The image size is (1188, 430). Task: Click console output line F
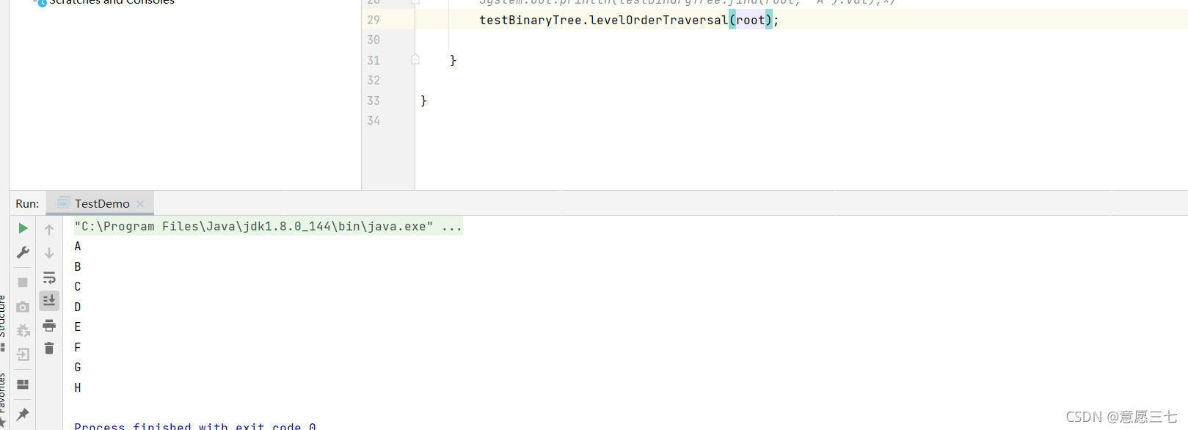pyautogui.click(x=78, y=348)
